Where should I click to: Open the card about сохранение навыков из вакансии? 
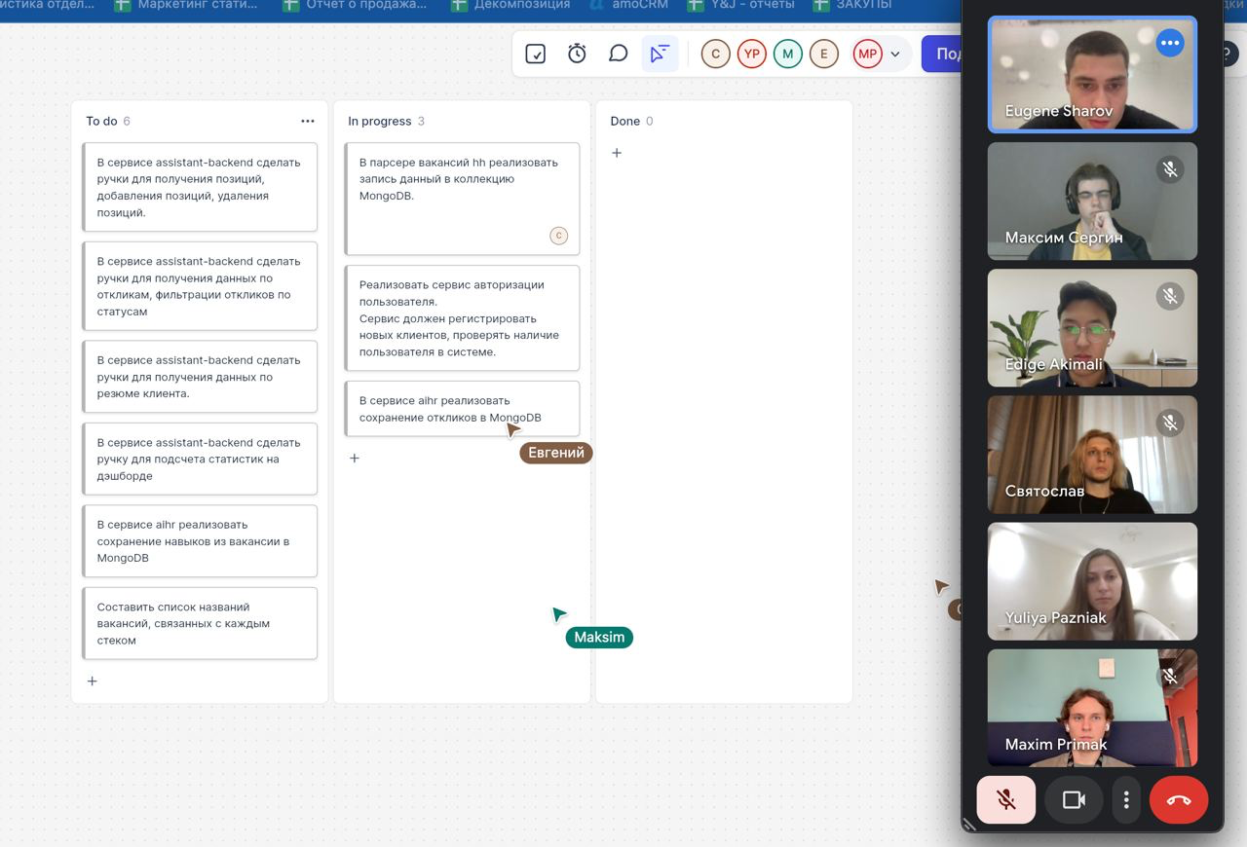(200, 541)
